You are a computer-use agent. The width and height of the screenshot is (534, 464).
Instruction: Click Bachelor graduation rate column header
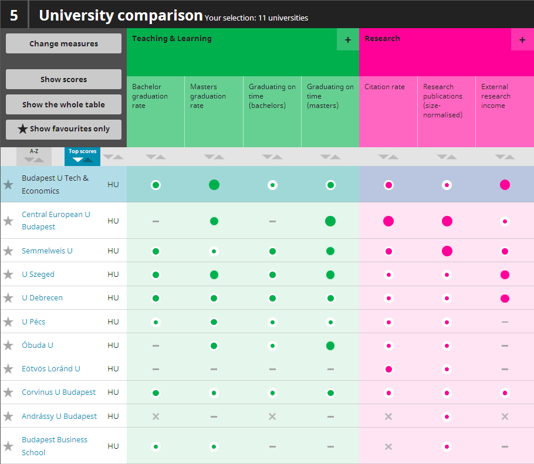coord(156,111)
